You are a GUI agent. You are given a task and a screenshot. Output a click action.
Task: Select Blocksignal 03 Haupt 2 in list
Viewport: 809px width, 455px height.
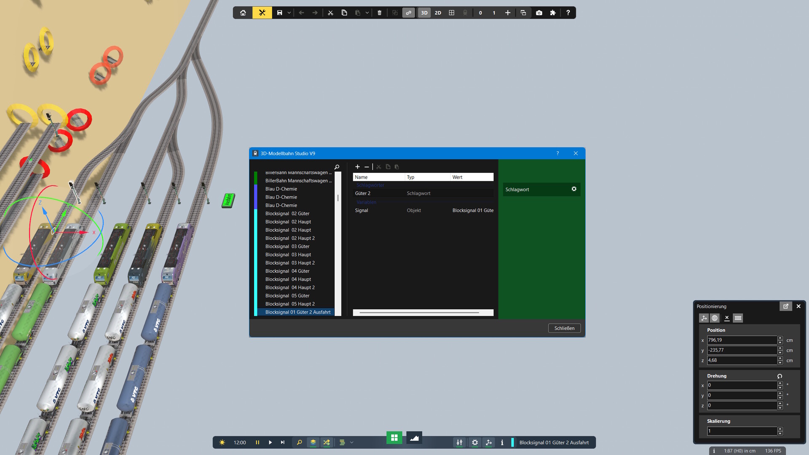tap(290, 263)
